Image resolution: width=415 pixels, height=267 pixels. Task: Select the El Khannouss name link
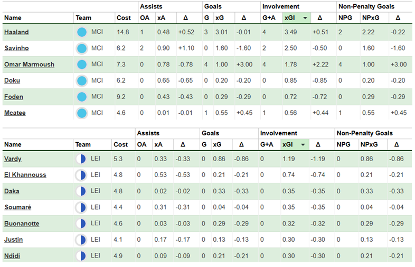(25, 175)
